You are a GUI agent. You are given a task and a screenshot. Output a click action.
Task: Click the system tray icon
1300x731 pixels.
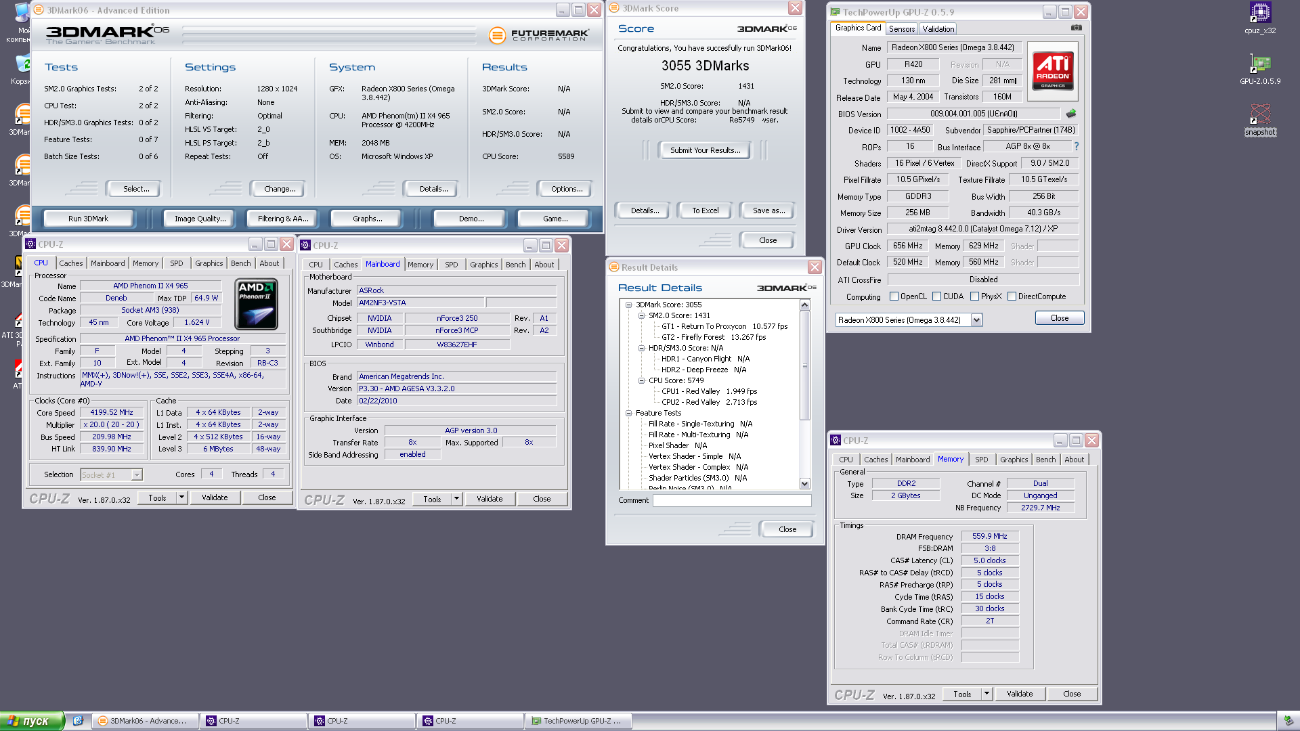click(x=1287, y=721)
